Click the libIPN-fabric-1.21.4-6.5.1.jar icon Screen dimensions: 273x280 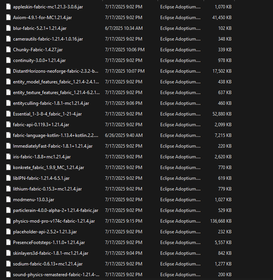[8, 178]
